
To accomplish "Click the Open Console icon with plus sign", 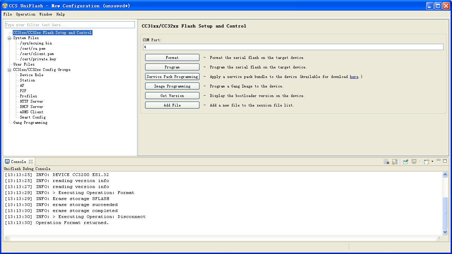I will point(427,162).
